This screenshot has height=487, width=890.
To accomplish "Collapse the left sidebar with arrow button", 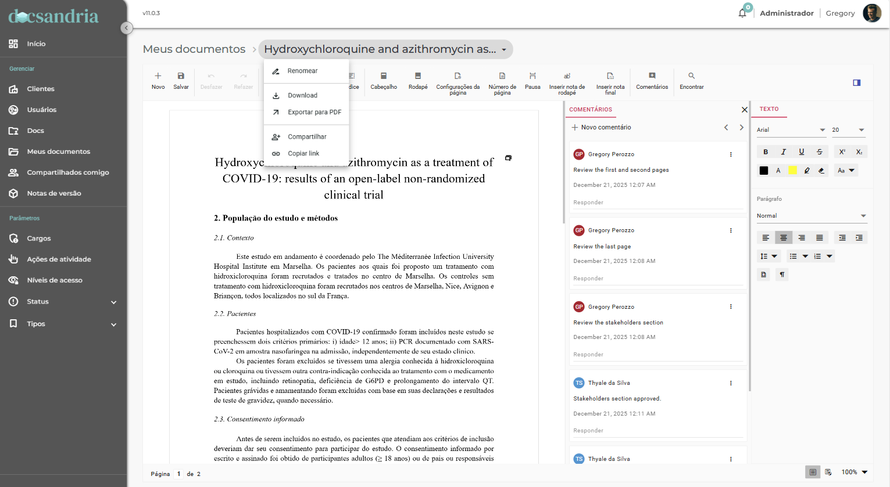I will (x=126, y=28).
